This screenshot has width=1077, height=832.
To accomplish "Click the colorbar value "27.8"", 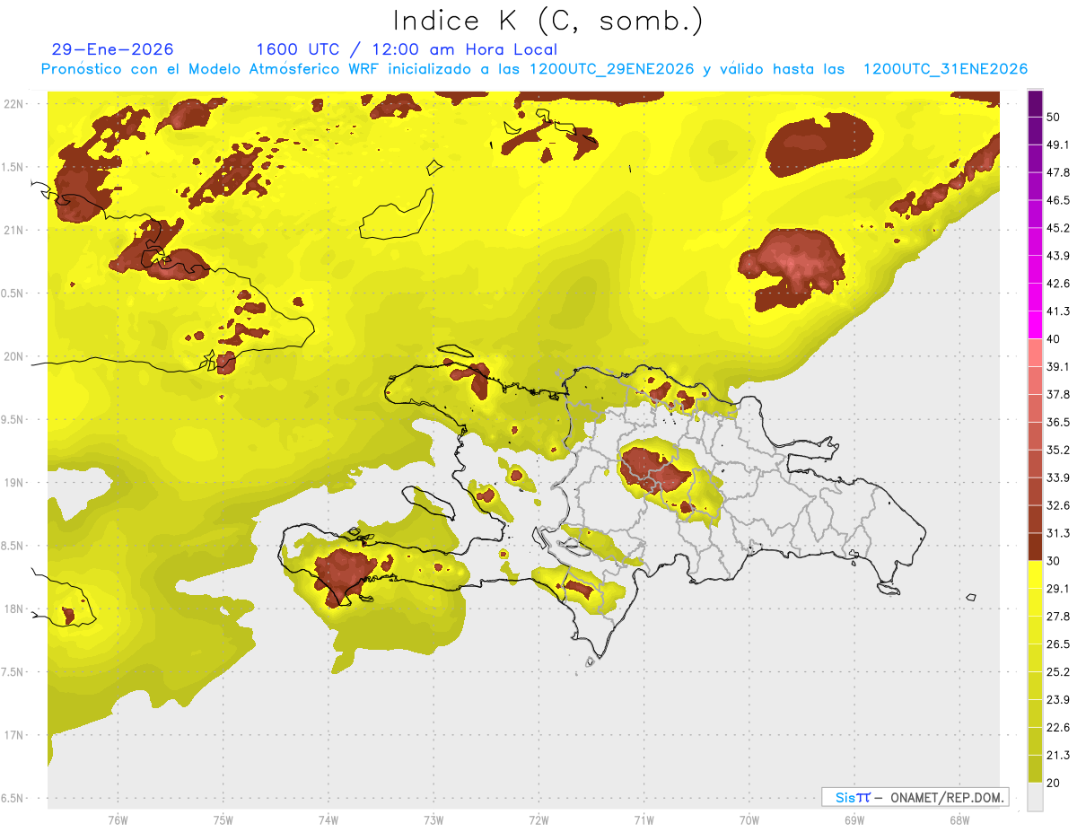I will tap(1058, 616).
